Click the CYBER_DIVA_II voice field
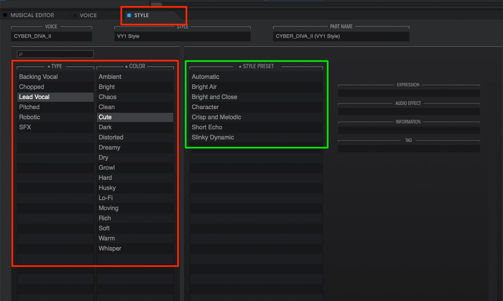 pos(52,36)
